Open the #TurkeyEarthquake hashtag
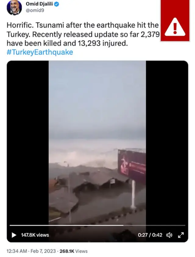The width and height of the screenshot is (195, 257). tap(40, 52)
